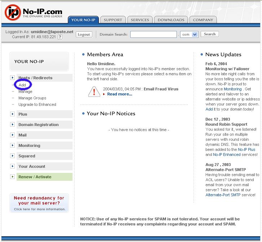The width and height of the screenshot is (262, 242).
Task: Expand the Renew / Activate arrow
Action: [x=12, y=176]
